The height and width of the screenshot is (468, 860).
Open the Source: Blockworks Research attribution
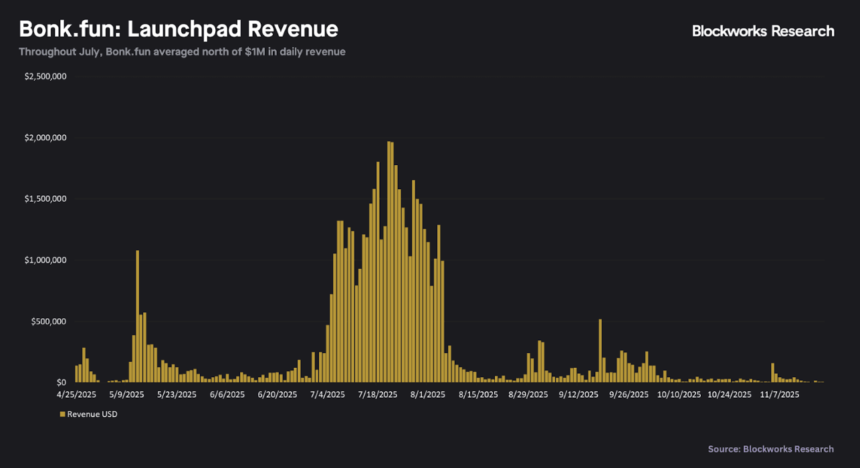(770, 449)
